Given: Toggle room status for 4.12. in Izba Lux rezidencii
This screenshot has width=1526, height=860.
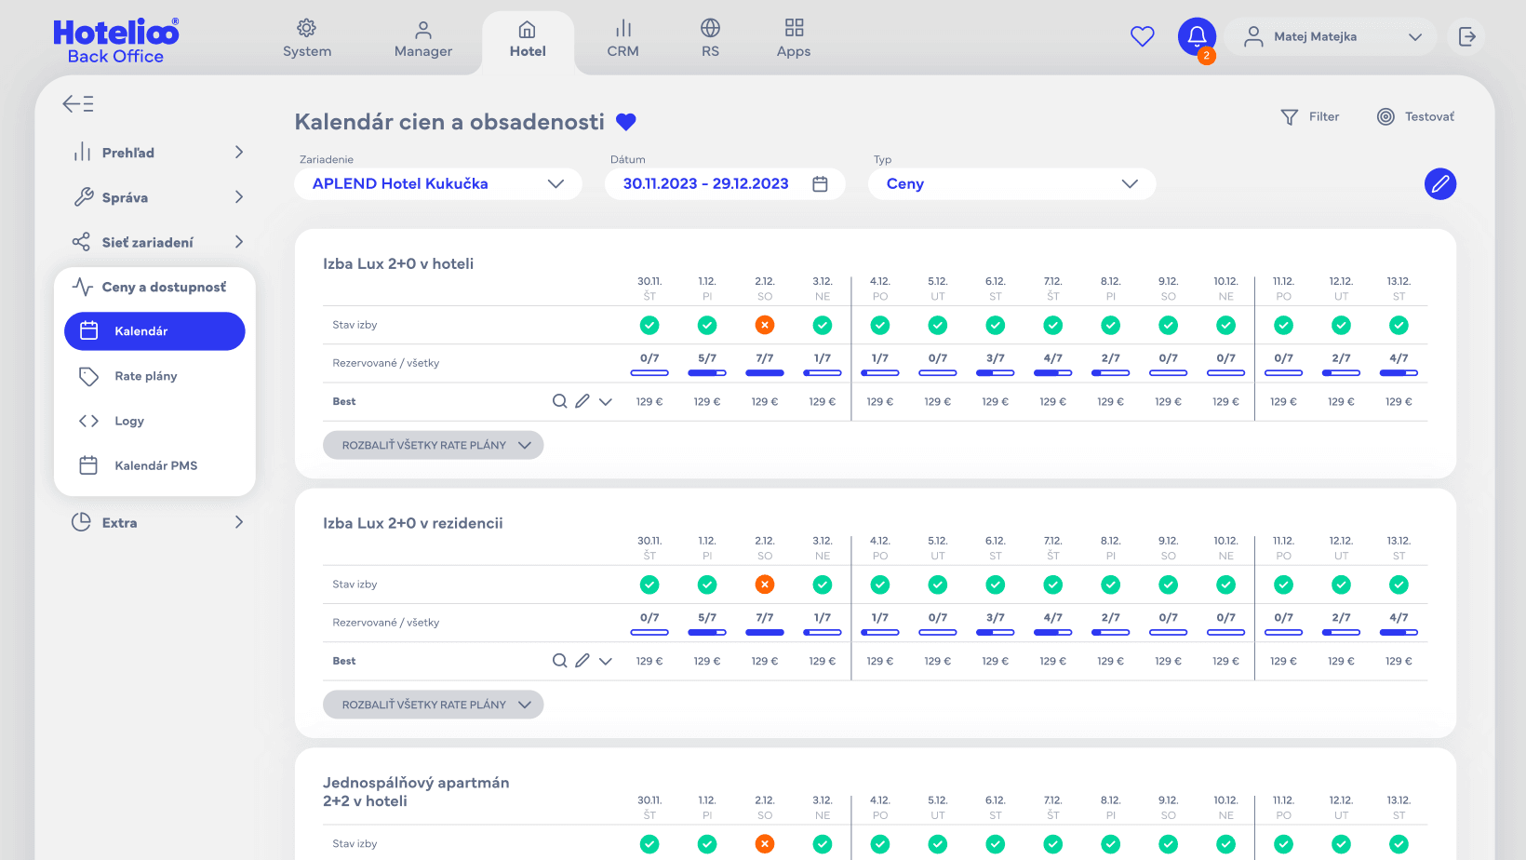Looking at the screenshot, I should [880, 585].
